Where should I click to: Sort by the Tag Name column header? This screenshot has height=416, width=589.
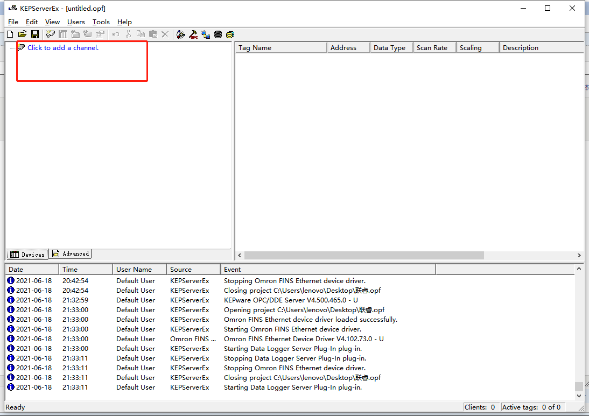[281, 48]
